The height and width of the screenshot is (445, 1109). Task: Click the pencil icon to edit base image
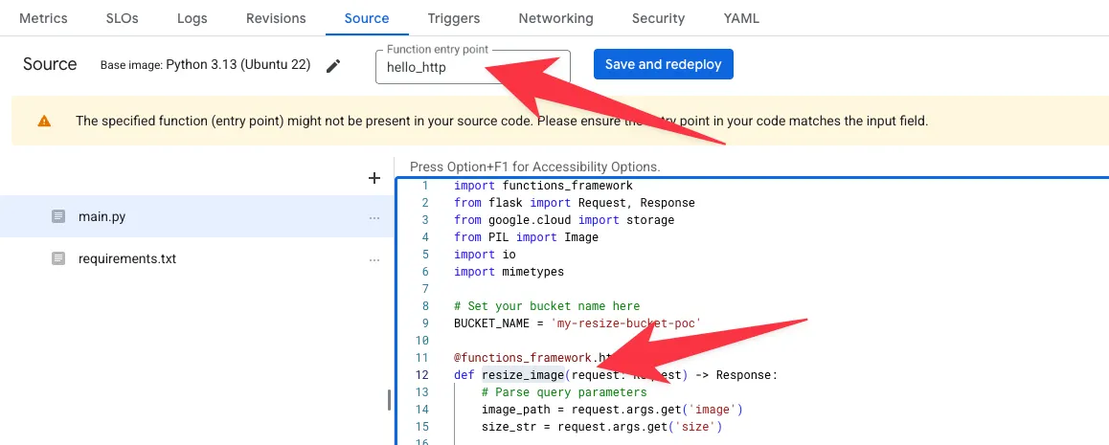(x=333, y=66)
